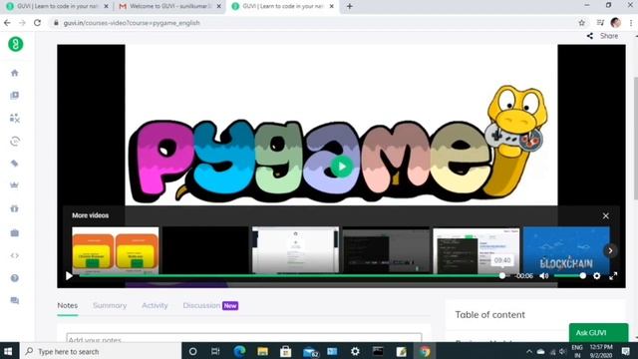Open Windows Settings gear from taskbar
638x359 pixels.
coord(355,351)
